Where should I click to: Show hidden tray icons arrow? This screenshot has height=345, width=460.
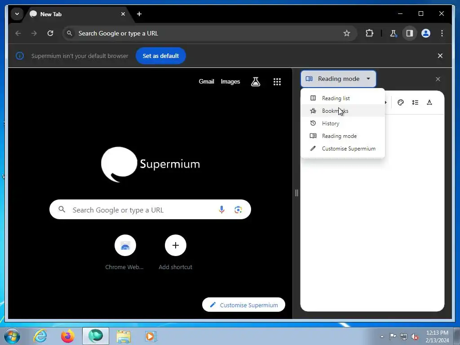382,336
